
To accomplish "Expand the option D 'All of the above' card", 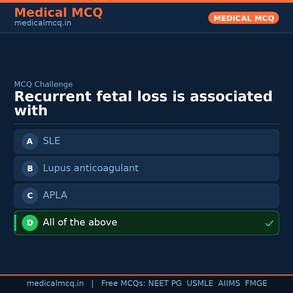I will pyautogui.click(x=146, y=223).
